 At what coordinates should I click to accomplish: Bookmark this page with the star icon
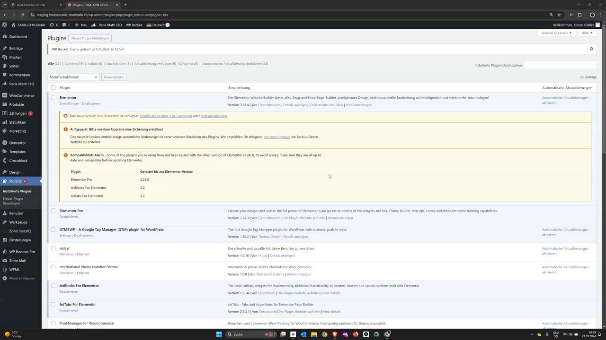point(559,15)
